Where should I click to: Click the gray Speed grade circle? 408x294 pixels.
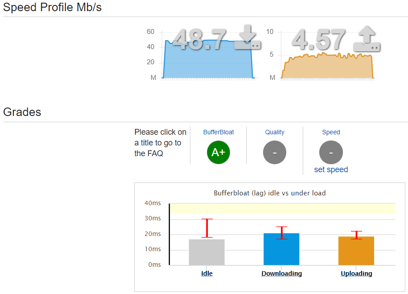pos(331,152)
